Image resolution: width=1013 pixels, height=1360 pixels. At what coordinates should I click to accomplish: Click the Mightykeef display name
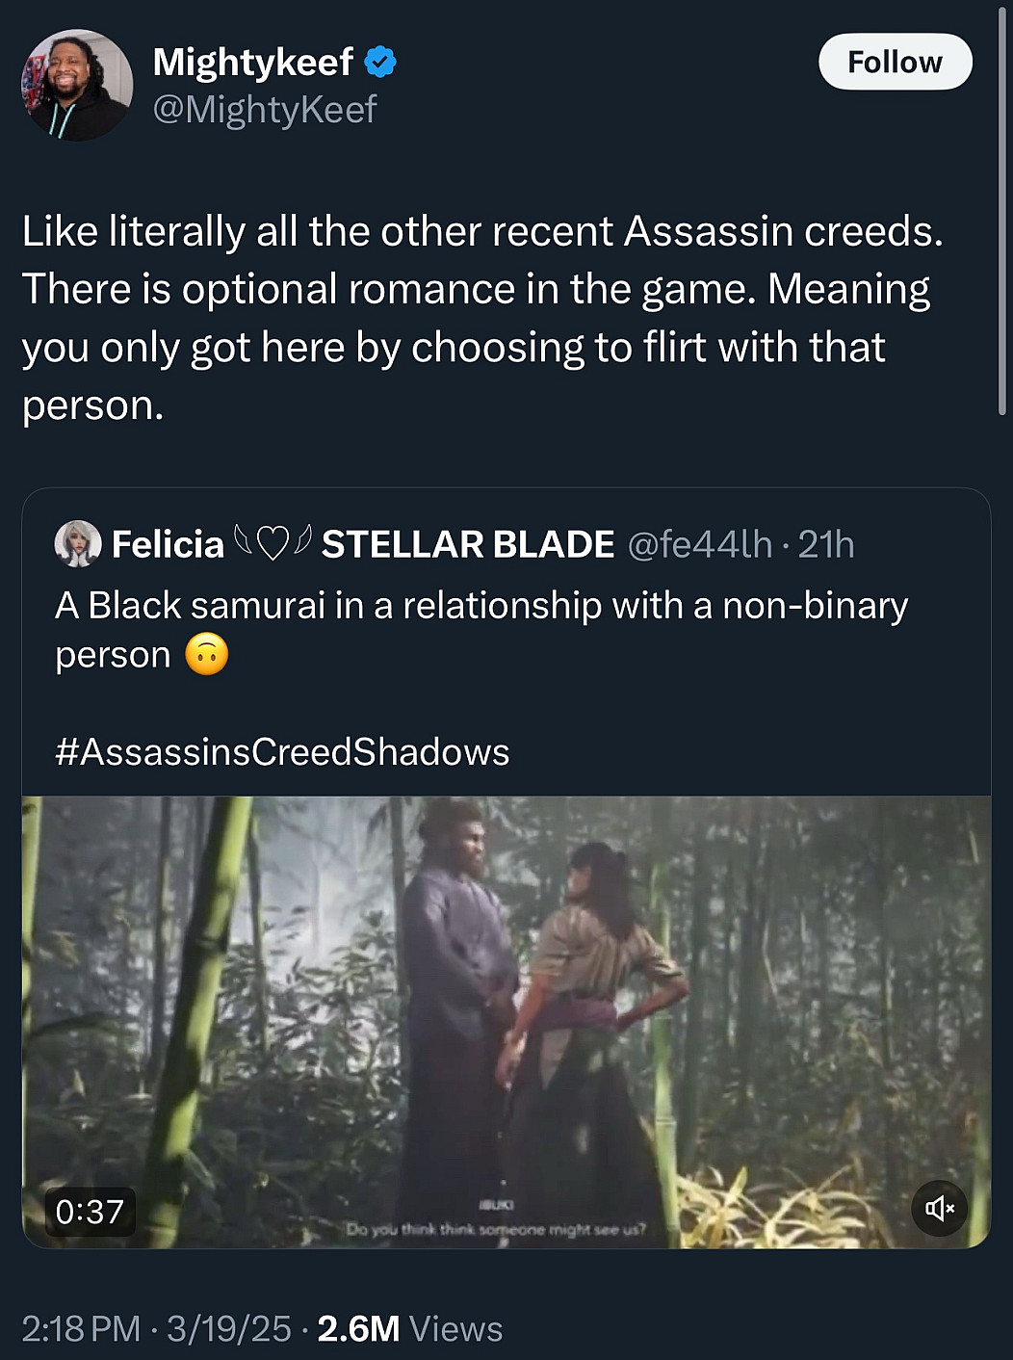[x=253, y=62]
